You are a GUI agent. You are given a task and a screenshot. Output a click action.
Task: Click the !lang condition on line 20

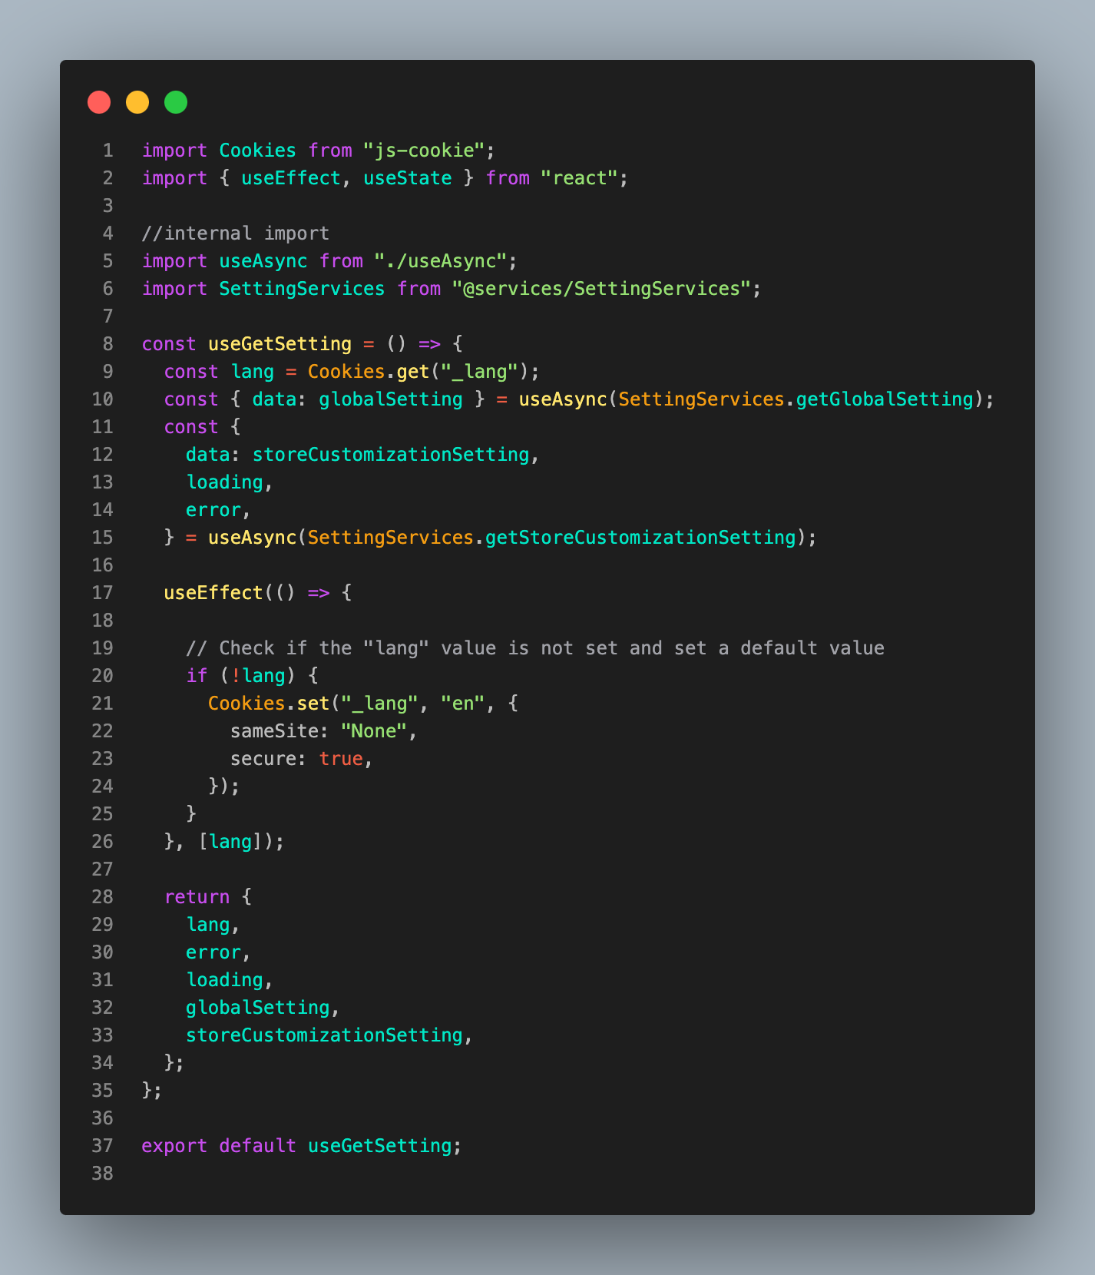pos(258,676)
